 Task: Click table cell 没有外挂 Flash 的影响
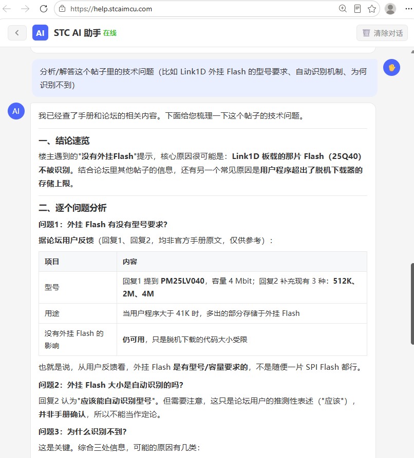point(78,340)
